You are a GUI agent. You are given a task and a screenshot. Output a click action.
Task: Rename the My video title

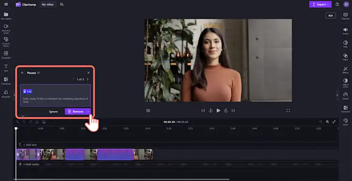pos(47,5)
